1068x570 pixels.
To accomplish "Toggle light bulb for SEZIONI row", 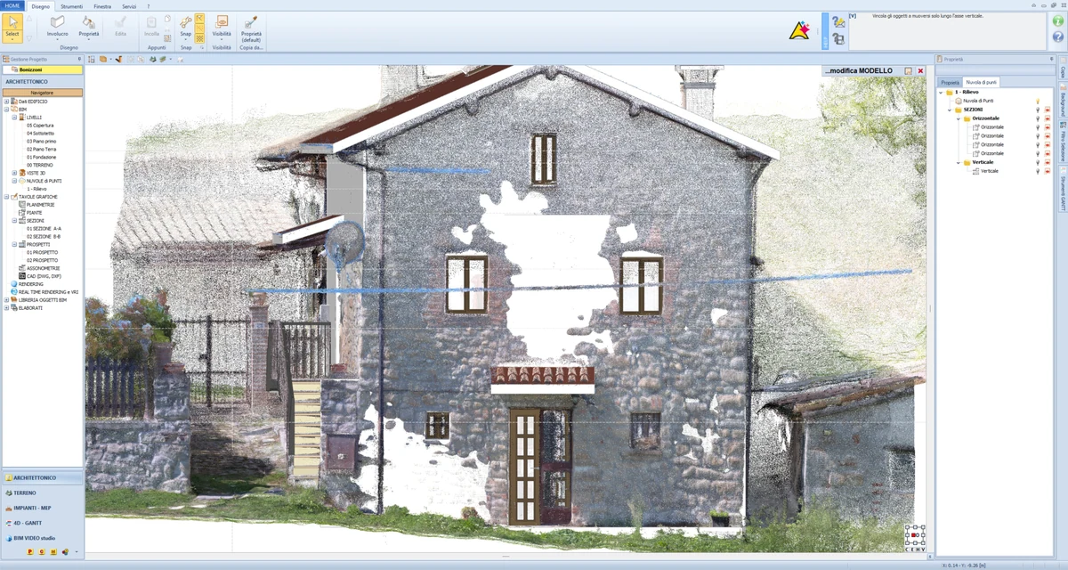I will point(1038,110).
